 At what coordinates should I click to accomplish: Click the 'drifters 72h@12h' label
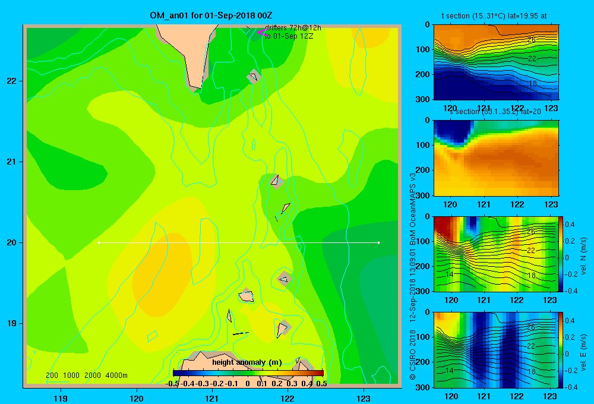point(293,28)
